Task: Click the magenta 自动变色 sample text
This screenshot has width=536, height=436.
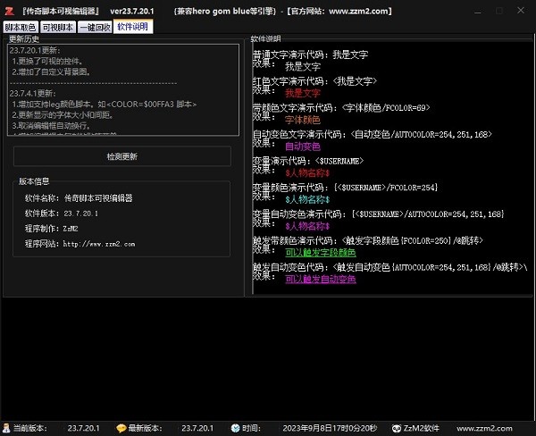Action: (302, 145)
